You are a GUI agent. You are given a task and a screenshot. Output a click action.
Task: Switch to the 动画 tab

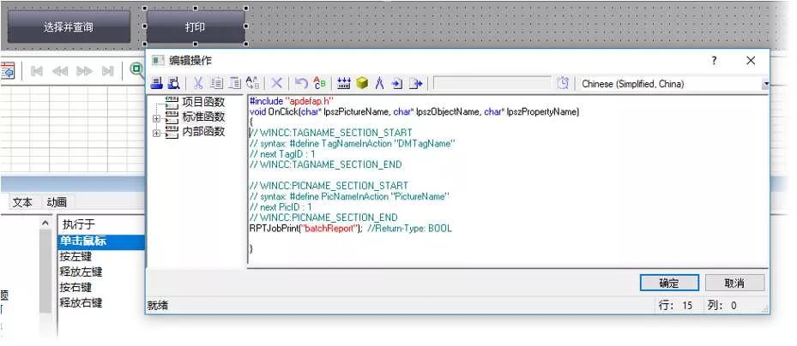[57, 202]
